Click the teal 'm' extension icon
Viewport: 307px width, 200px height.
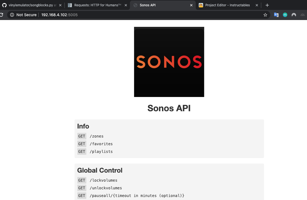285,15
